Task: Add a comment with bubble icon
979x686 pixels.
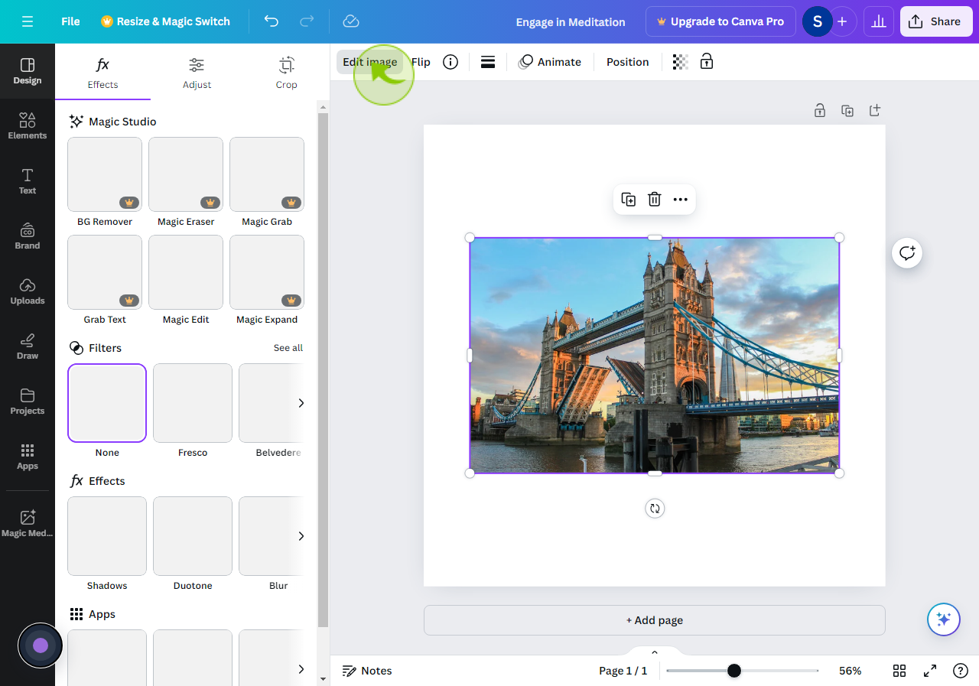Action: coord(907,253)
